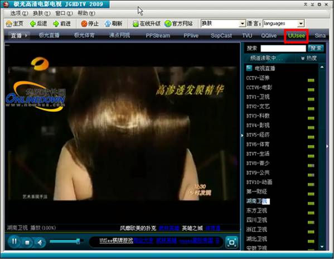Open the 换肤 skin dropdown
Image resolution: width=334 pixels, height=259 pixels.
coord(242,23)
